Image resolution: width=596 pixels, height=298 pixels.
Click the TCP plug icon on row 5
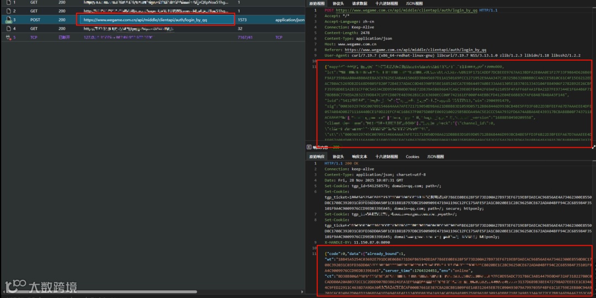(x=9, y=37)
